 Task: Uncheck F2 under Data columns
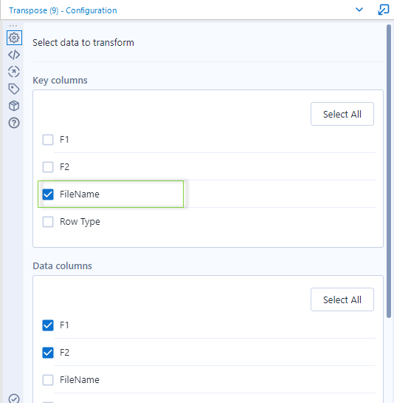[48, 353]
